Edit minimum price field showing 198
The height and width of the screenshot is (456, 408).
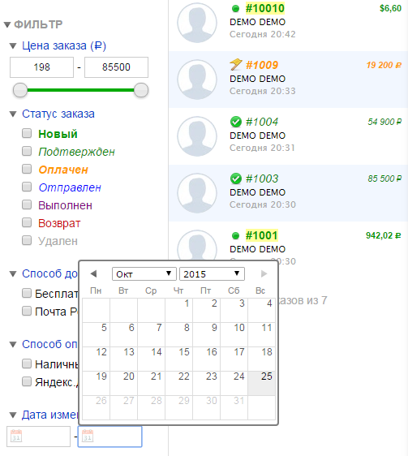pyautogui.click(x=41, y=67)
